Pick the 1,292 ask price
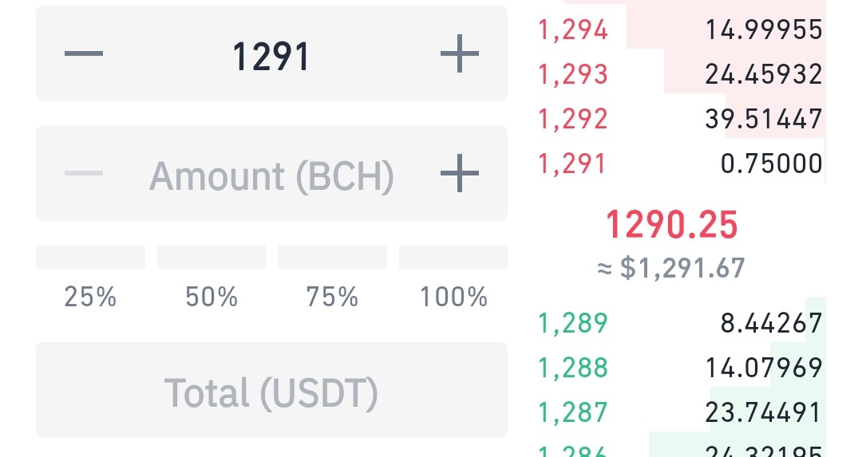Screen dimensions: 862x457 (x=573, y=119)
